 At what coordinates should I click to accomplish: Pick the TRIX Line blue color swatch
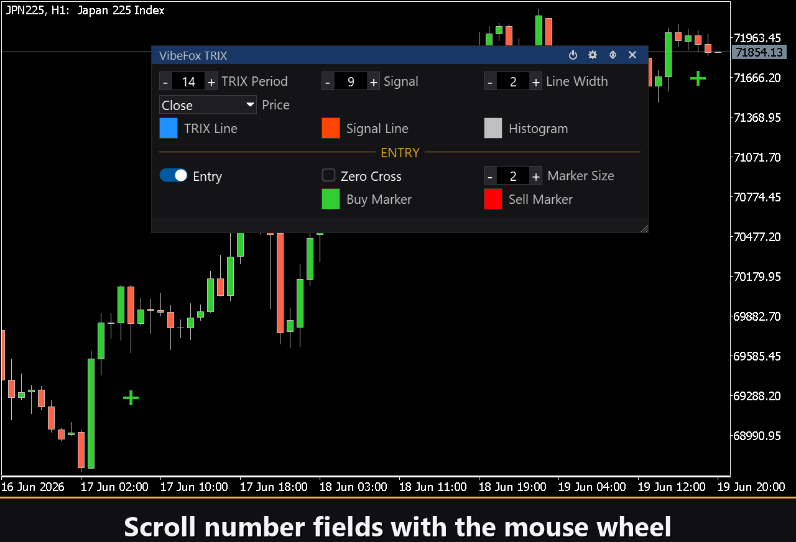(169, 128)
